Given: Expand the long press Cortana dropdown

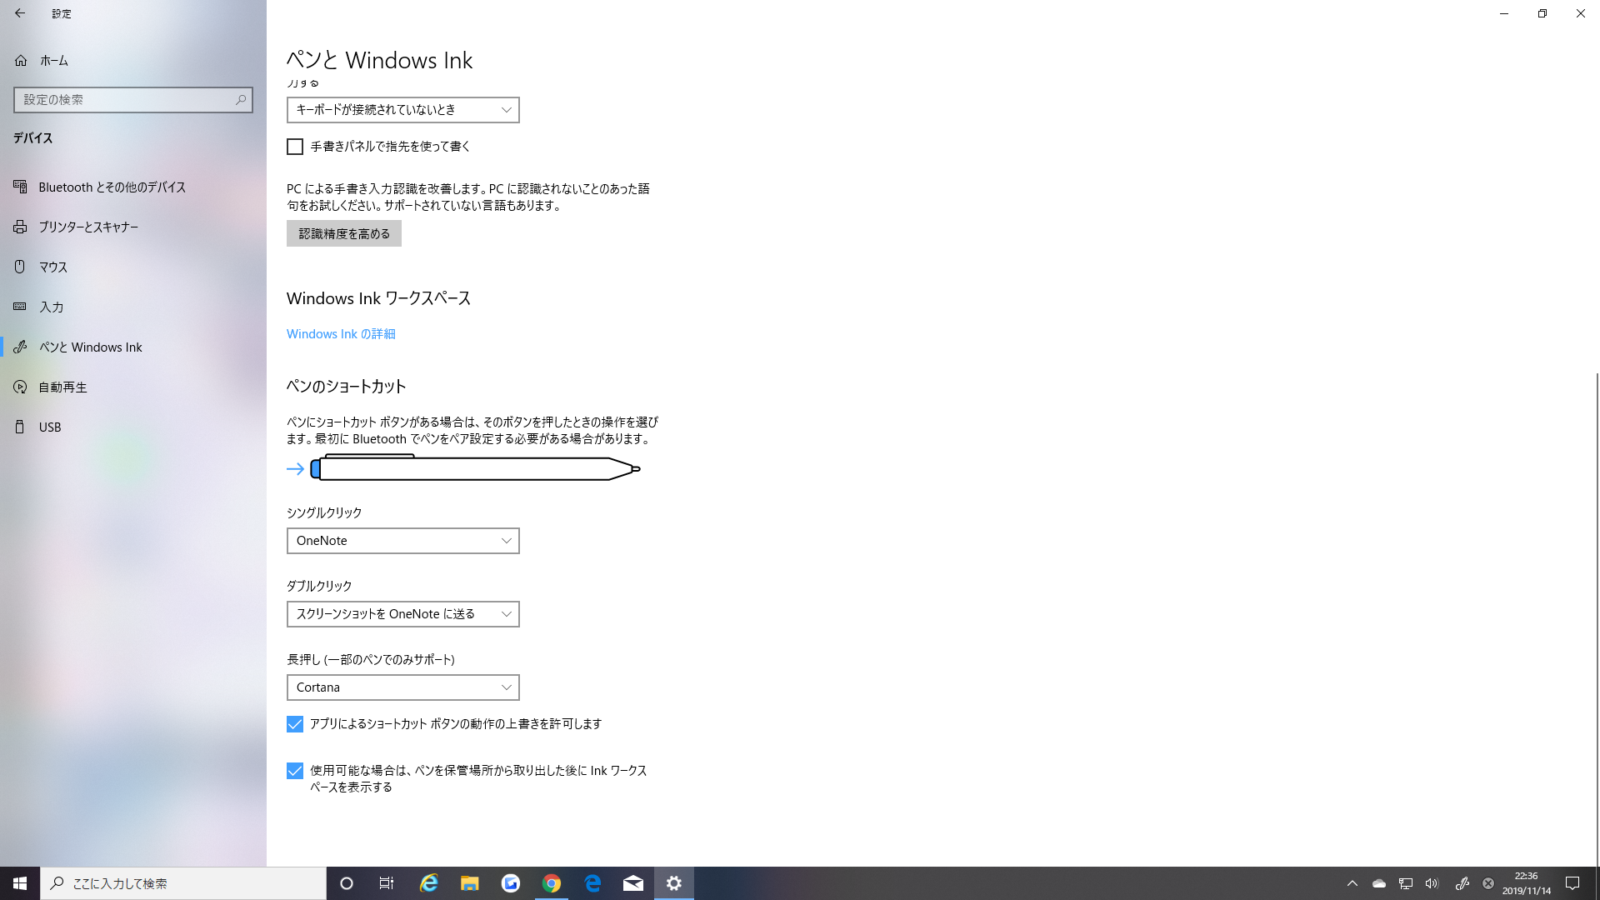Looking at the screenshot, I should (402, 687).
